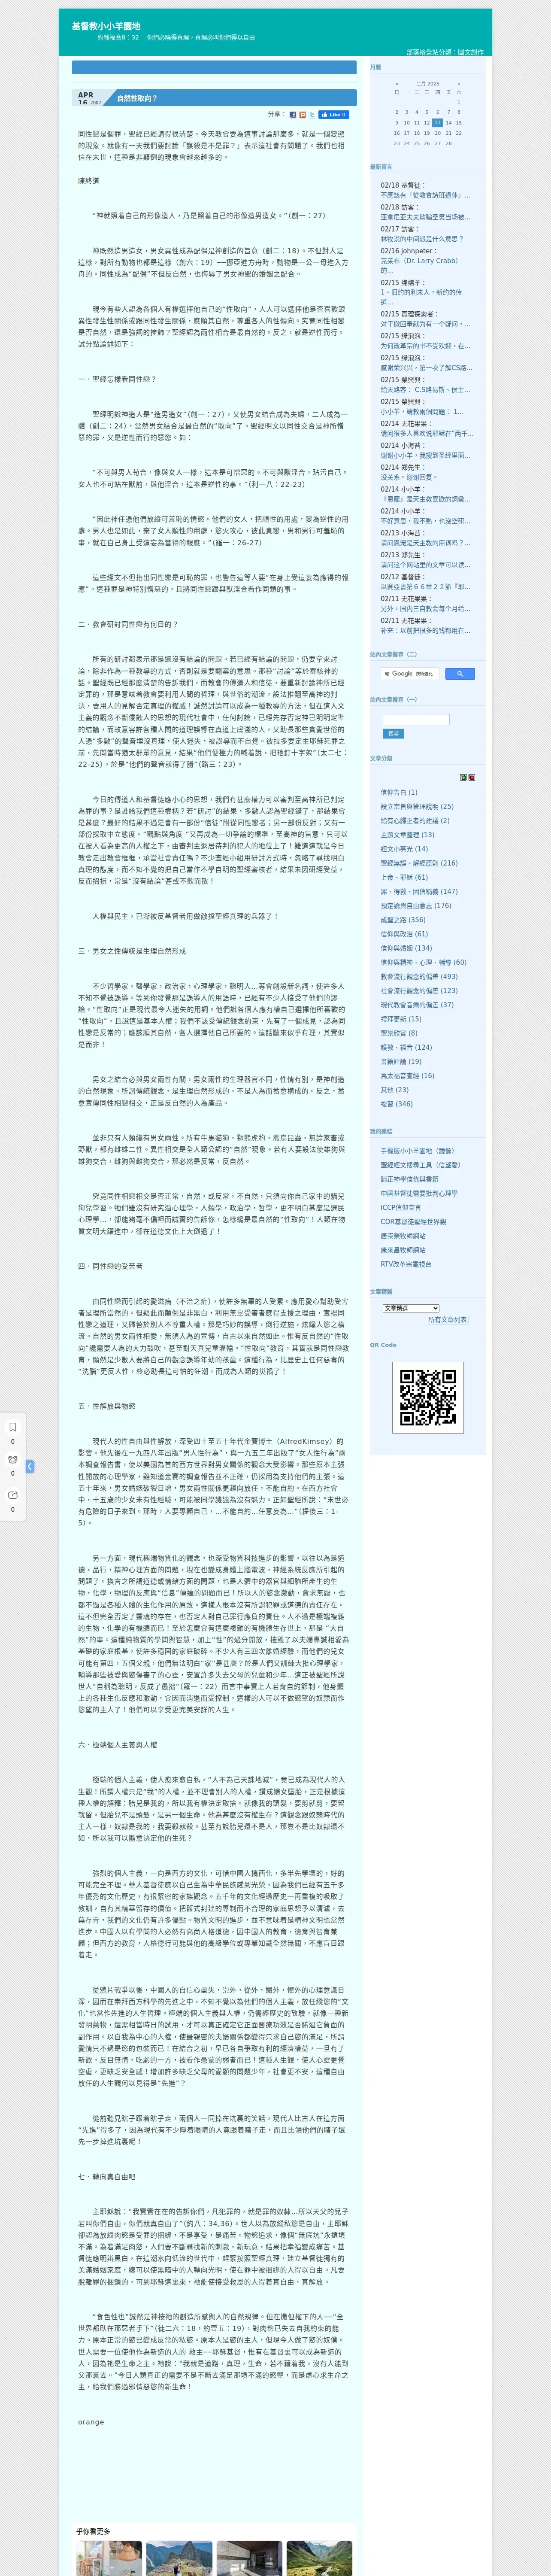
Task: Collapse the floating sidebar with blue chevron
Action: tap(30, 1466)
